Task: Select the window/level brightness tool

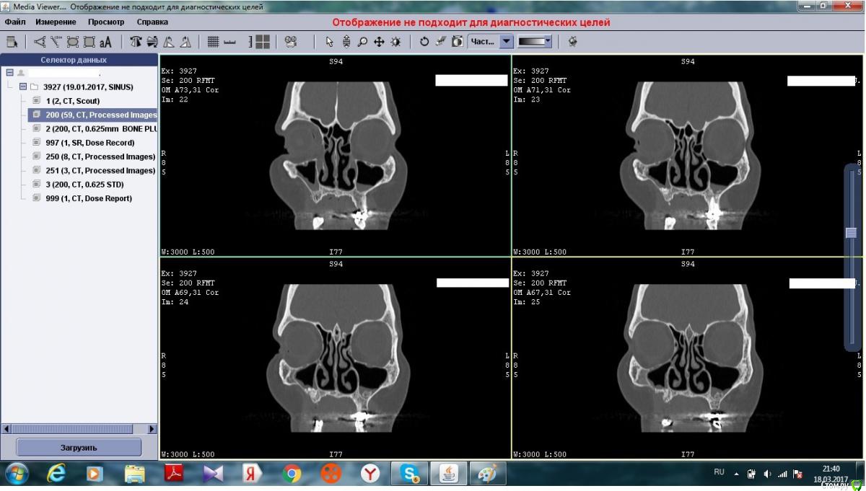Action: tap(395, 42)
